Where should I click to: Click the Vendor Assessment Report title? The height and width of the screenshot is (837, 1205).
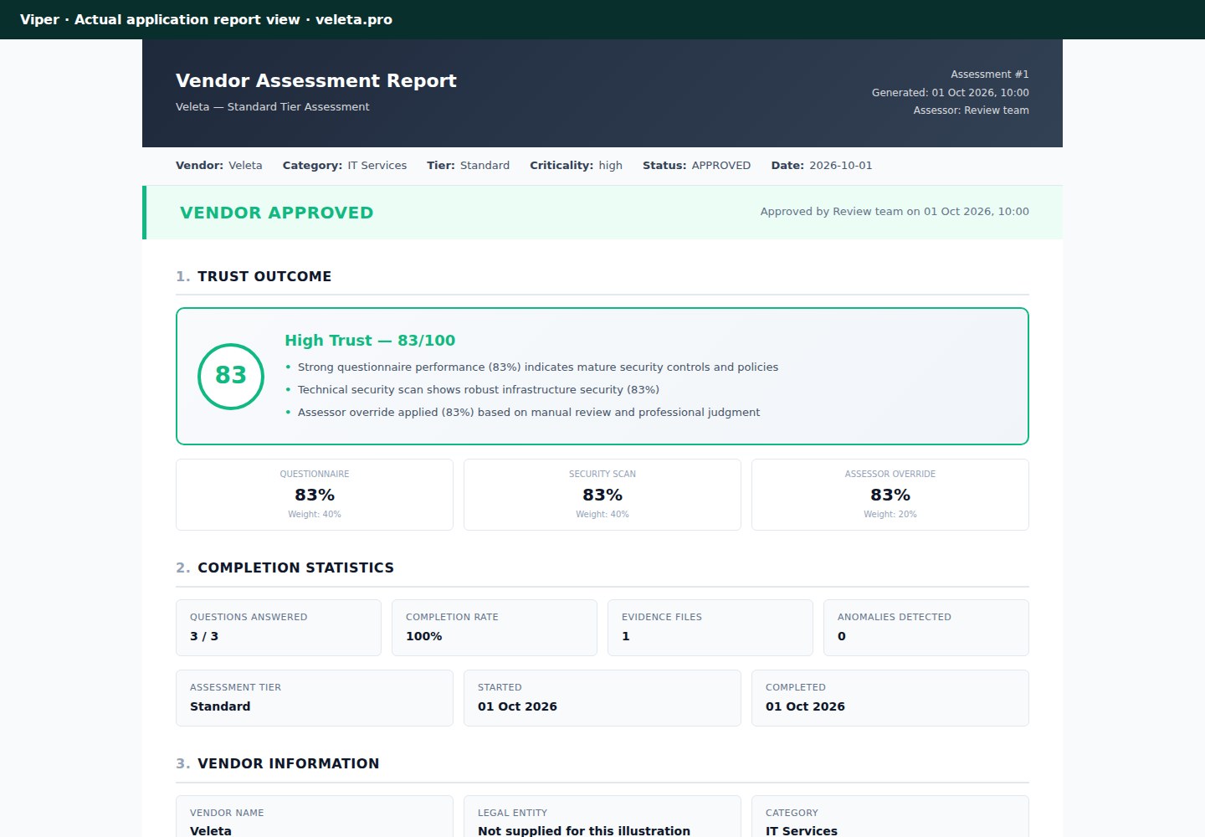click(x=316, y=80)
